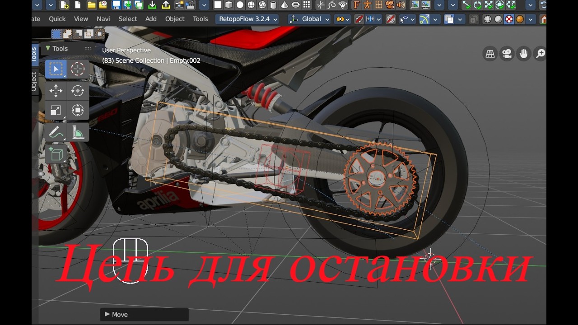Click the orange armature figure icon
The width and height of the screenshot is (578, 325).
coord(367,5)
